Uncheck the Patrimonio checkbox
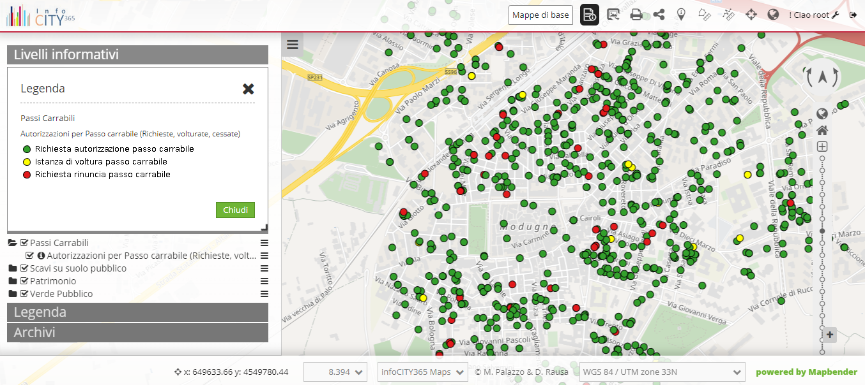Screen dimensions: 865x385 click(24, 281)
